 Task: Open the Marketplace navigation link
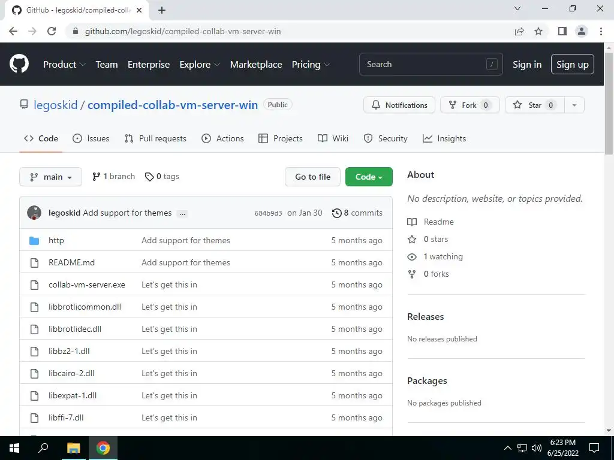point(256,65)
